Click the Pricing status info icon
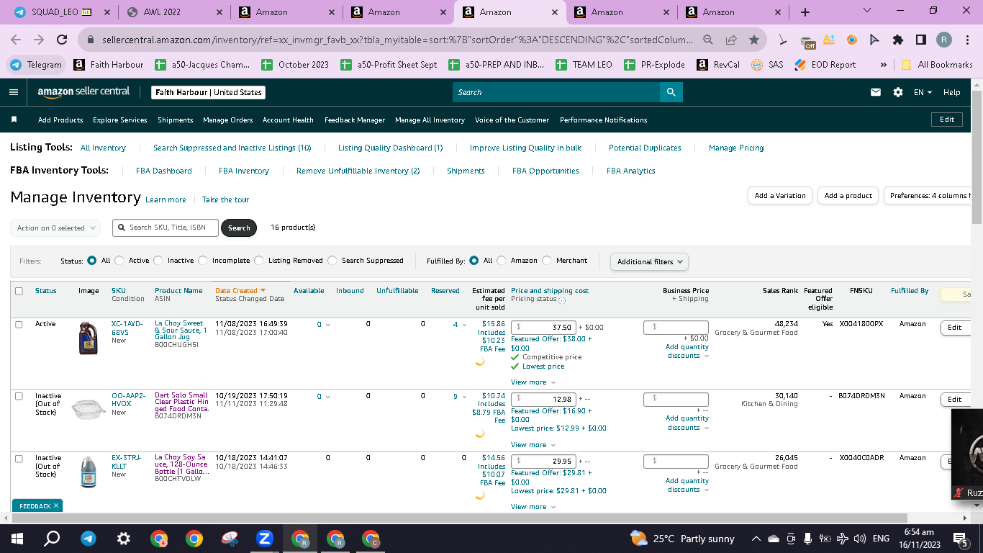The height and width of the screenshot is (553, 983). (x=562, y=300)
